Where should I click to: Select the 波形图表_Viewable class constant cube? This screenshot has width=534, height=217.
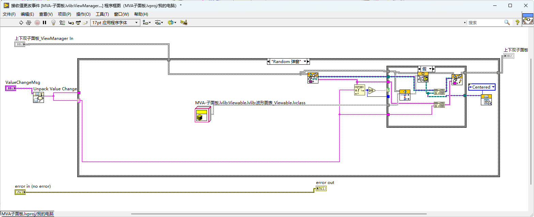203,114
